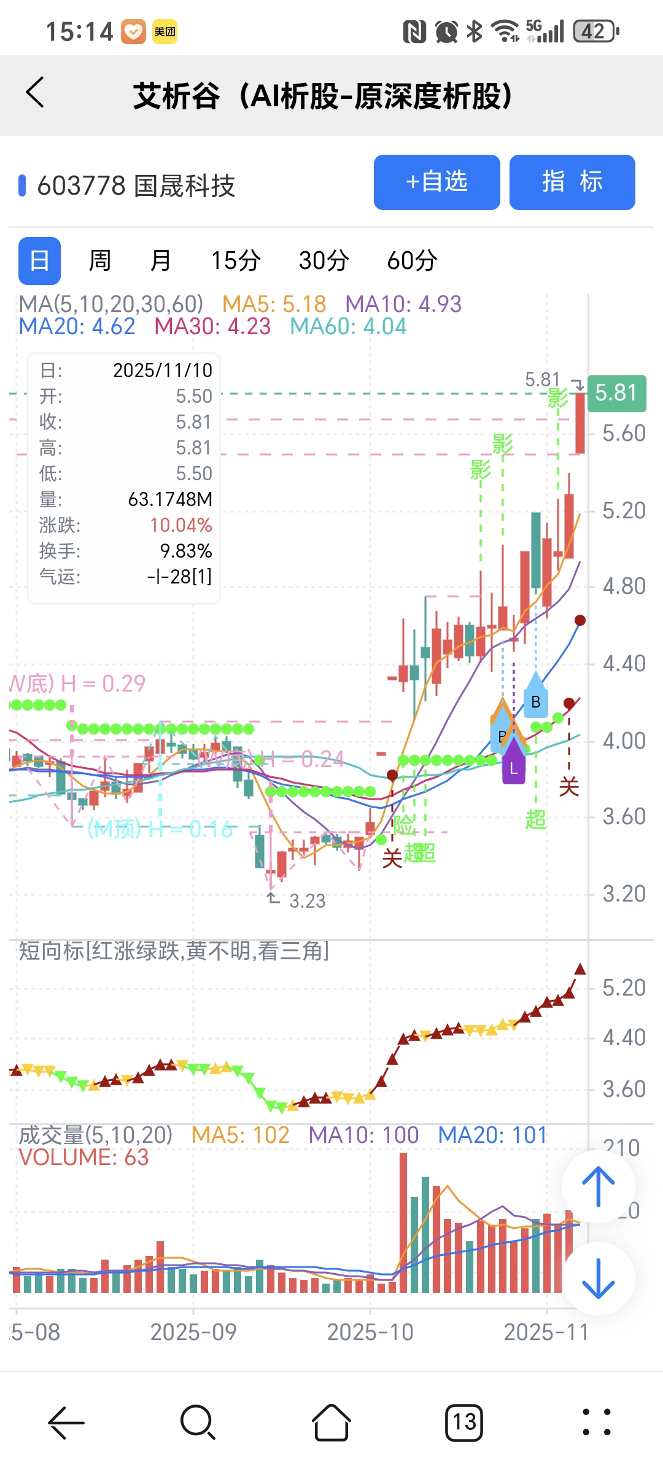Open the 13 tabs switcher icon
This screenshot has height=1474, width=663.
[x=464, y=1422]
